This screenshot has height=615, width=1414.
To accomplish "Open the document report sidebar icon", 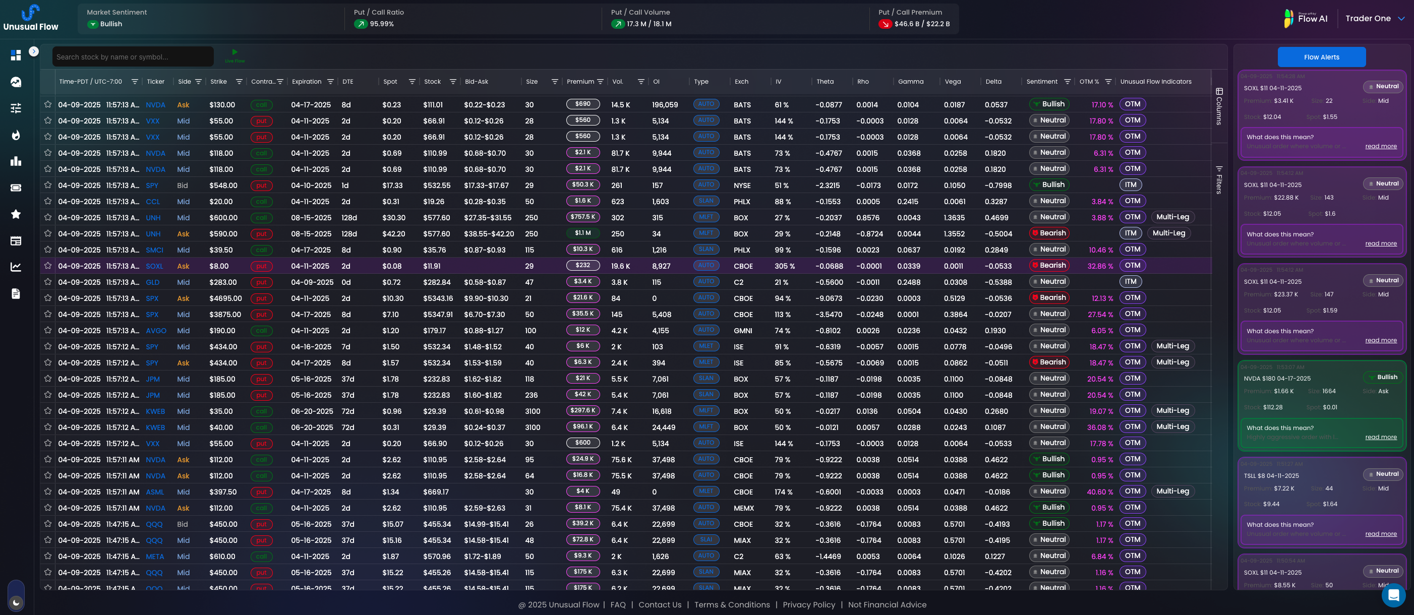I will [16, 293].
